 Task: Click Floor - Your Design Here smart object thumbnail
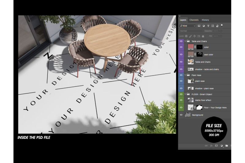190,107
